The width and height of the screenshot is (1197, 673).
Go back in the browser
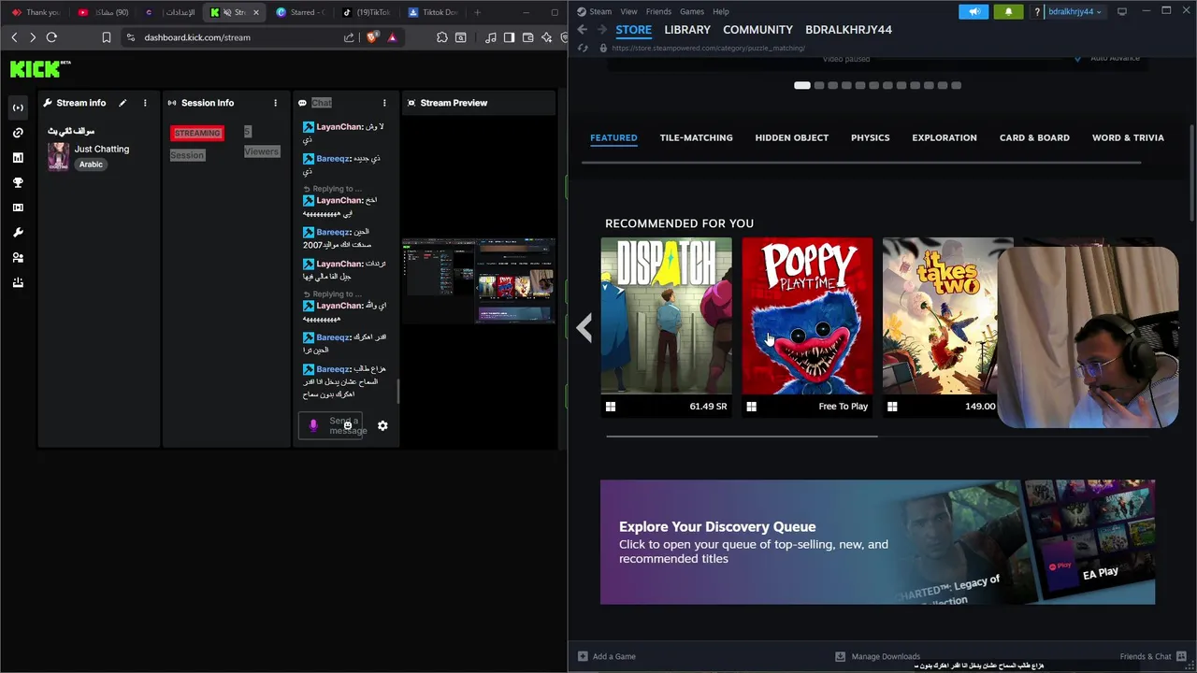click(x=14, y=37)
